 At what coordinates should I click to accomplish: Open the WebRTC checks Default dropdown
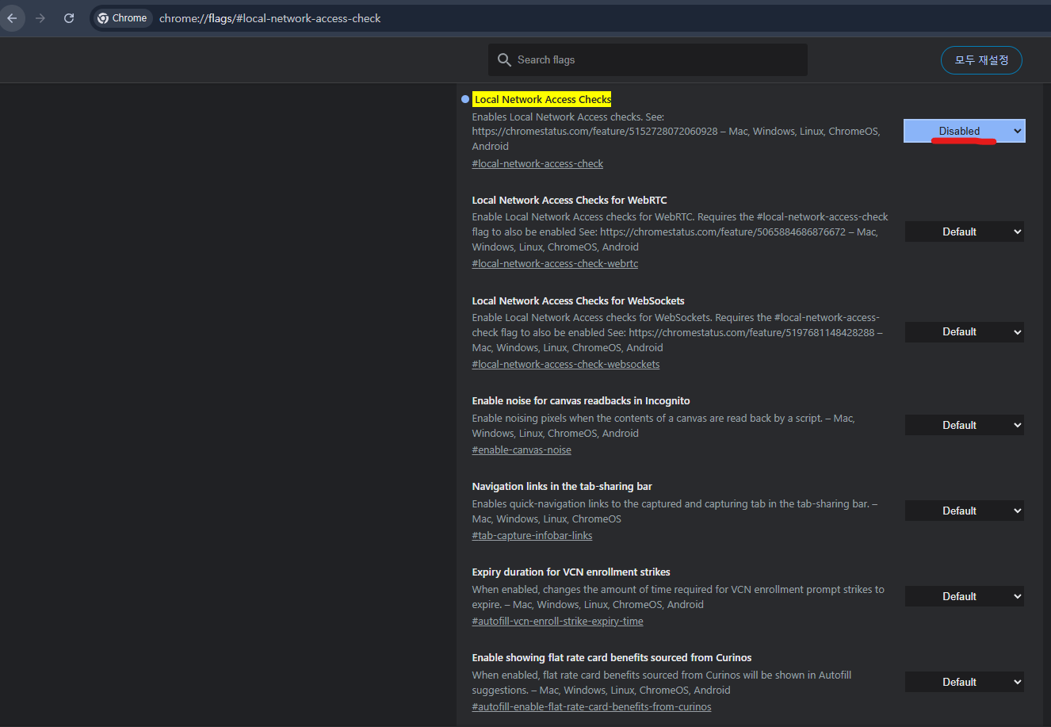964,232
